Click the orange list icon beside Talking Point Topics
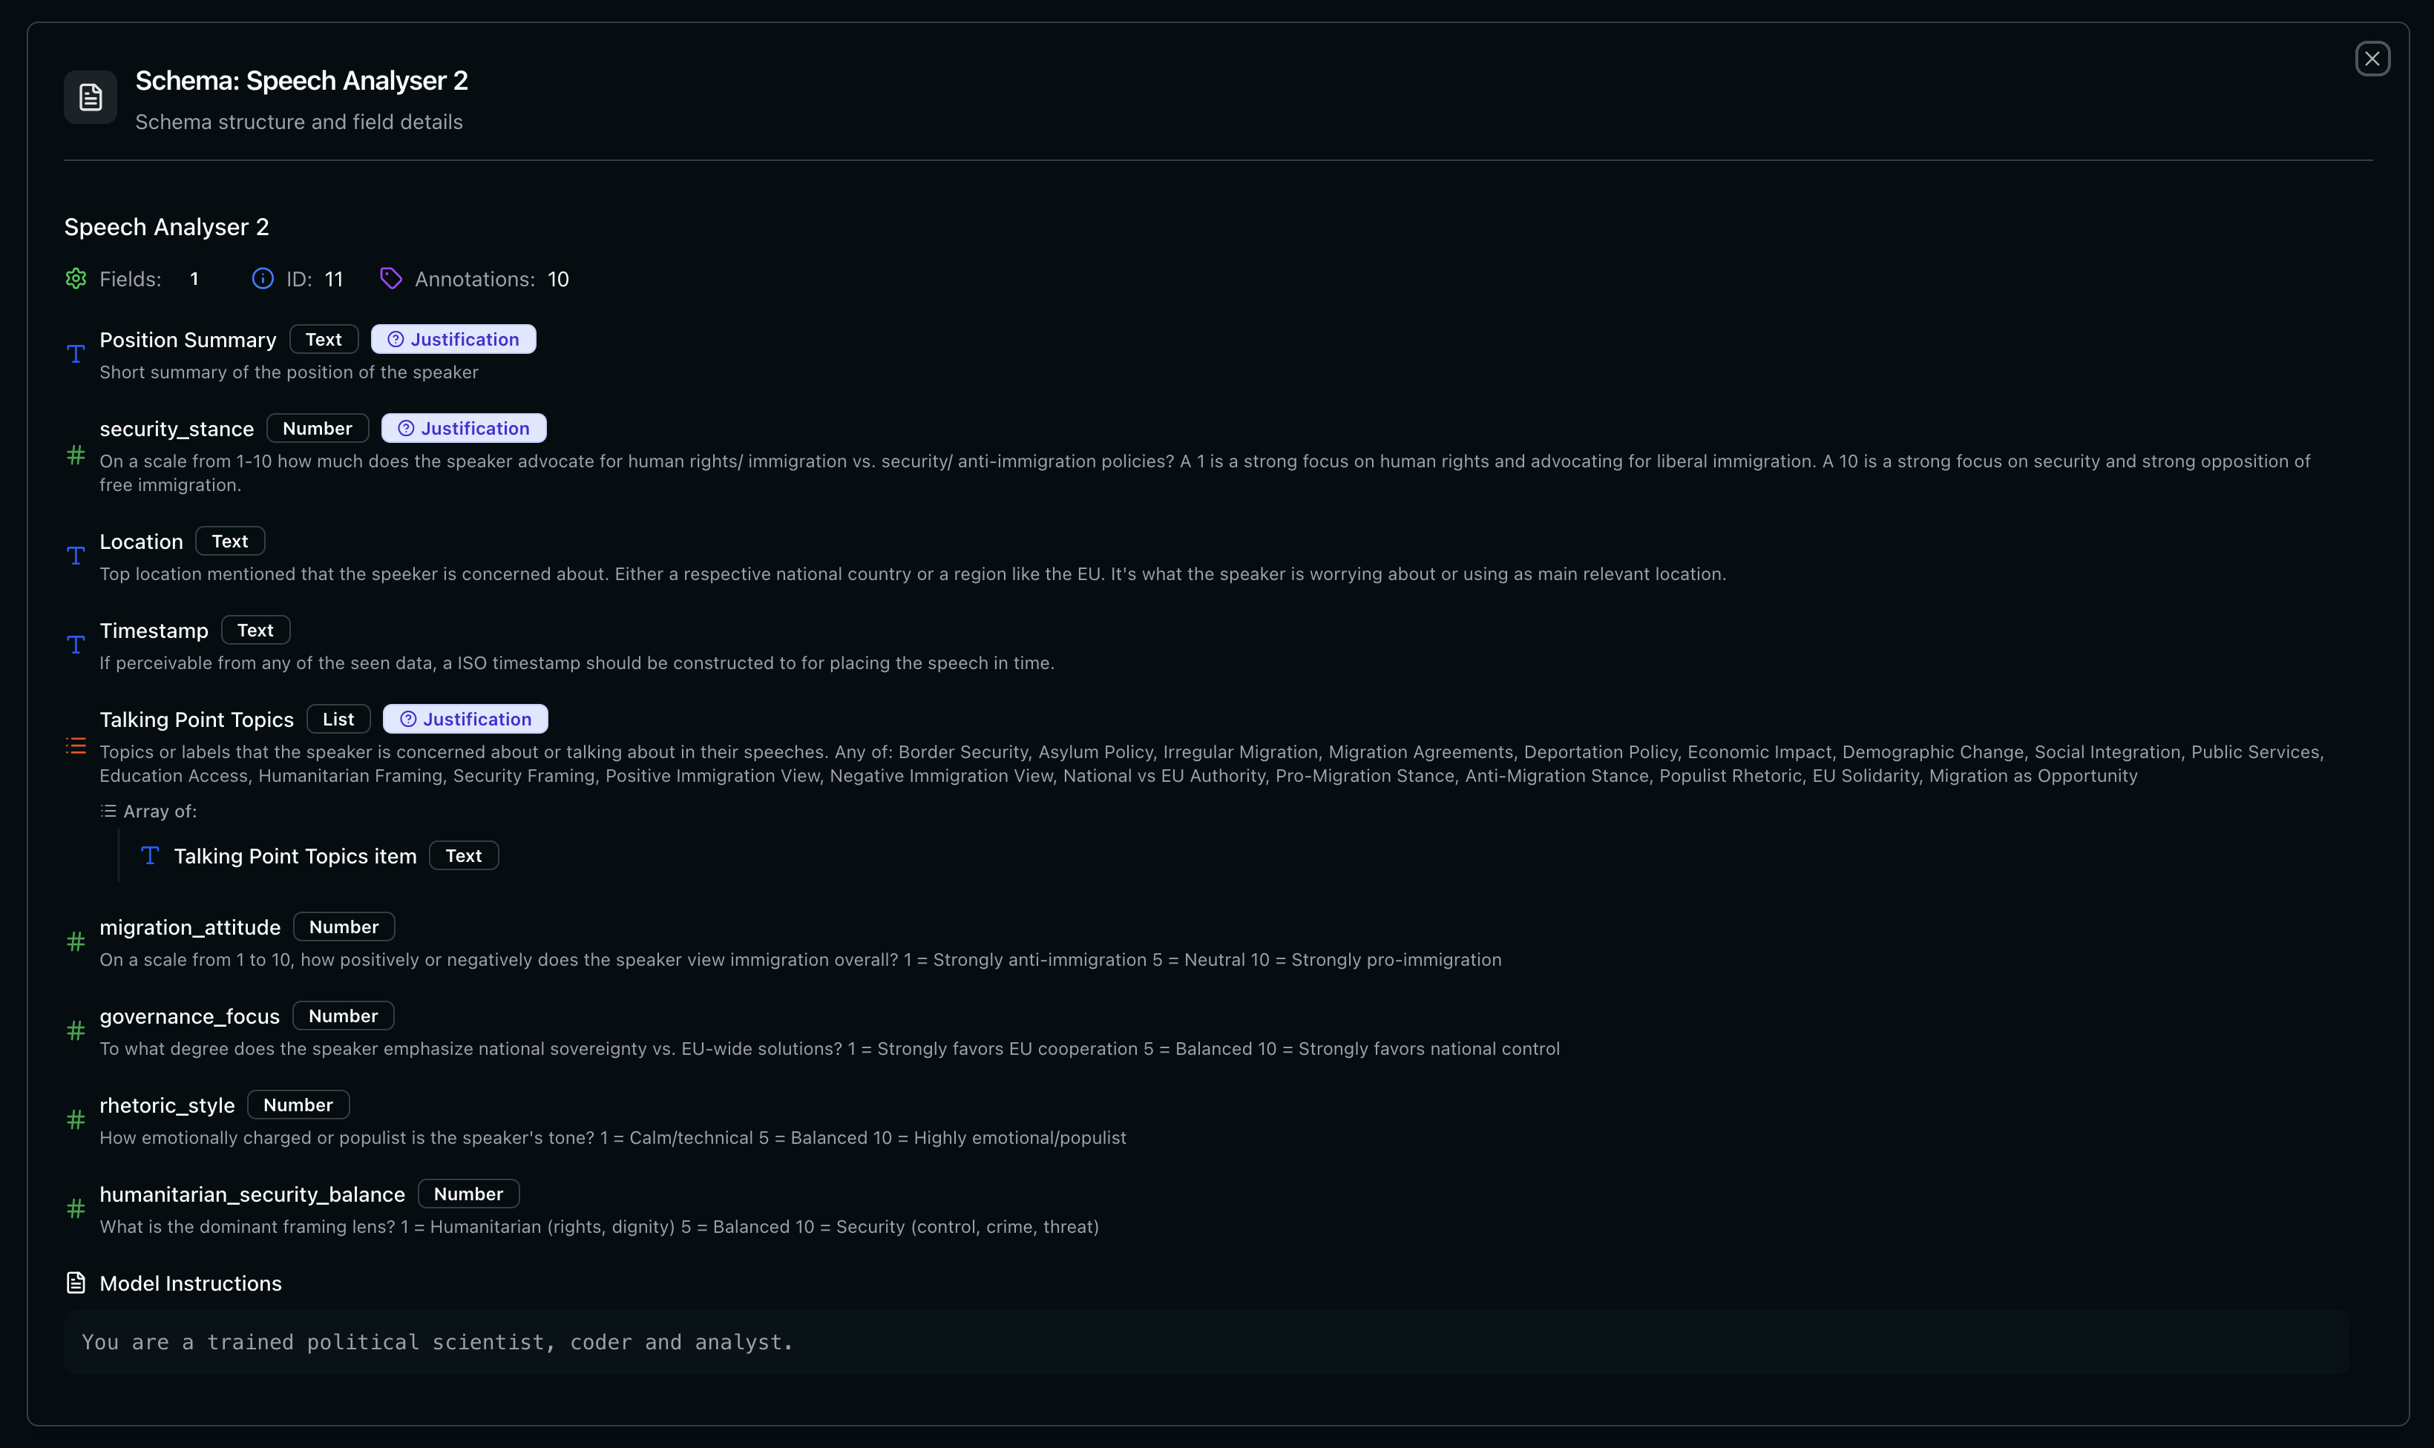 (x=76, y=746)
